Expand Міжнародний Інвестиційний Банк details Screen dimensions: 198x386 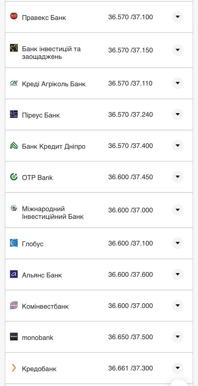pos(178,210)
